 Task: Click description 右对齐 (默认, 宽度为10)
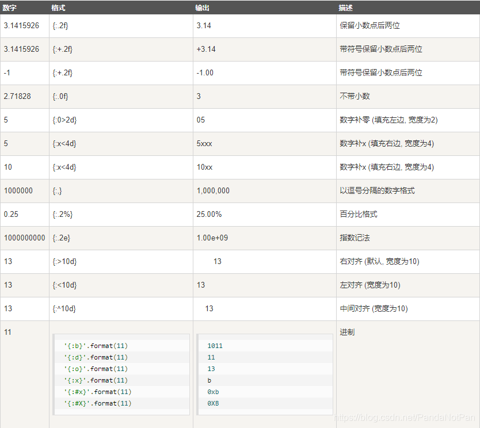pos(379,261)
